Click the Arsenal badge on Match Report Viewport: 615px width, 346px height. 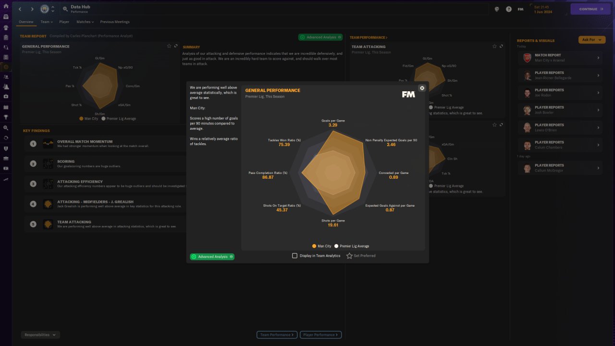(x=527, y=58)
